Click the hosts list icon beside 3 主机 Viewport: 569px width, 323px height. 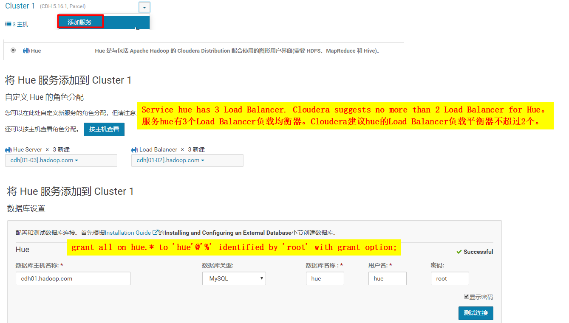[x=8, y=25]
